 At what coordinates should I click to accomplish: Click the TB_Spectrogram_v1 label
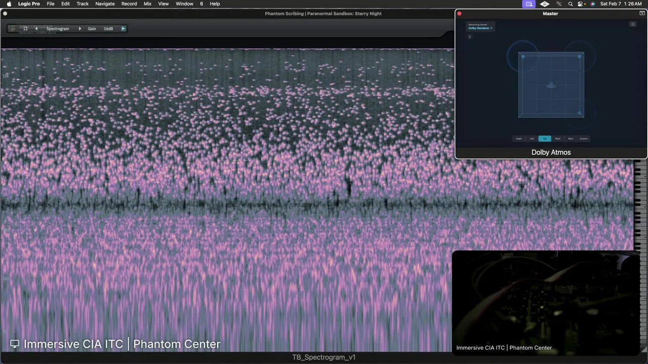point(323,357)
